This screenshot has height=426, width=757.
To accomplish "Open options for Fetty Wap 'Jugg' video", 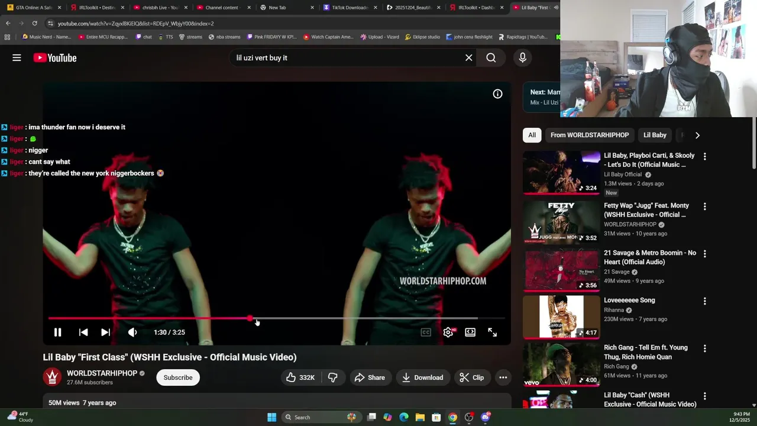I will [704, 206].
